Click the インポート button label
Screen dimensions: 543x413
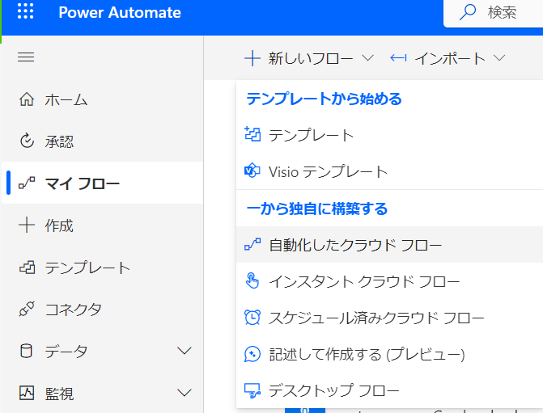click(450, 58)
